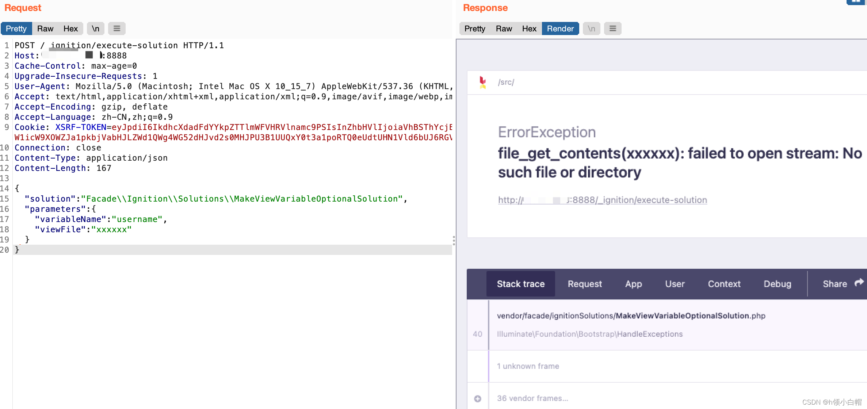Toggle Response newline \n display button
The width and height of the screenshot is (867, 409).
tap(591, 28)
